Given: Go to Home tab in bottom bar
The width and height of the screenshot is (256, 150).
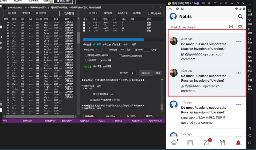Looking at the screenshot, I should 174,143.
